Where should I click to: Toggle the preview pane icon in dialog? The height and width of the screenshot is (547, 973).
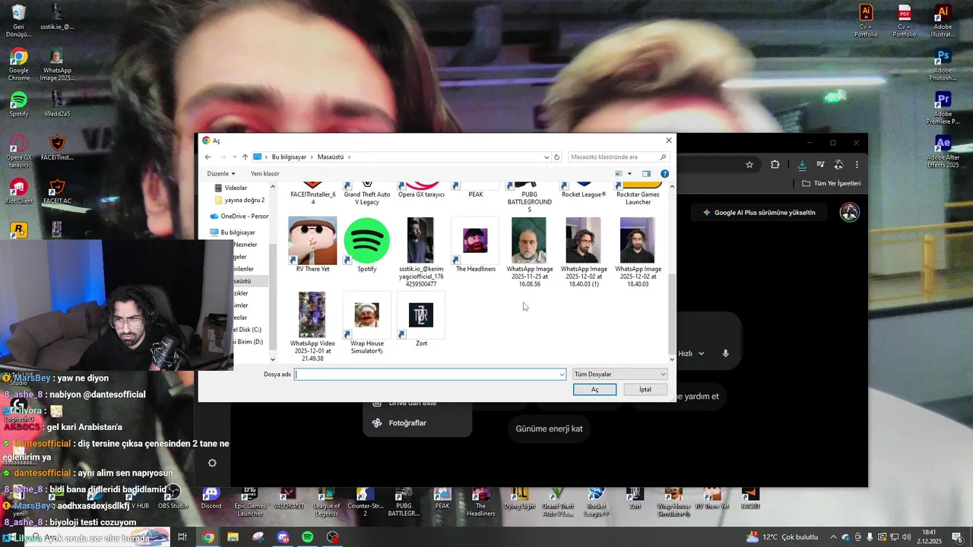tap(646, 174)
